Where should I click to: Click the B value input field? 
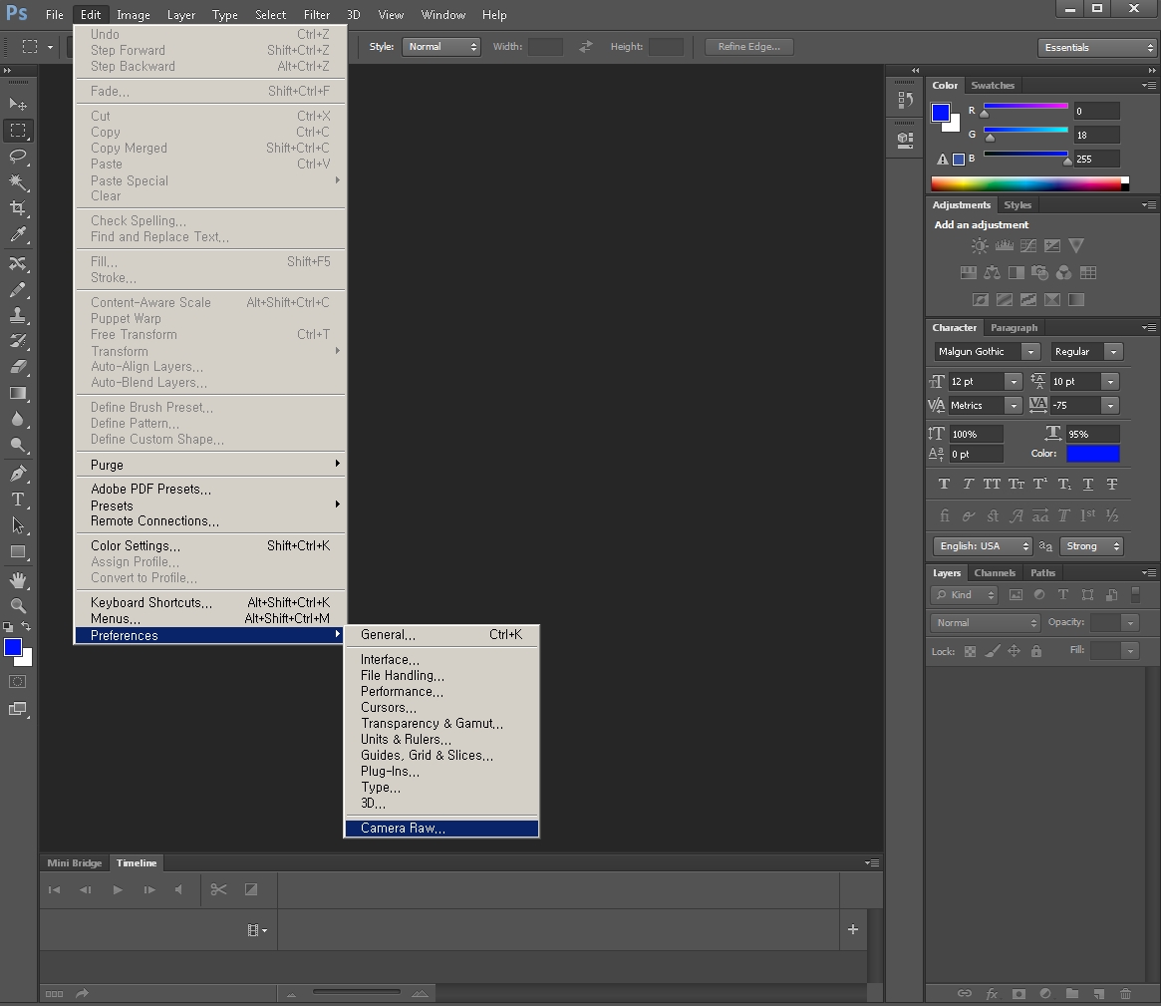(x=1096, y=159)
